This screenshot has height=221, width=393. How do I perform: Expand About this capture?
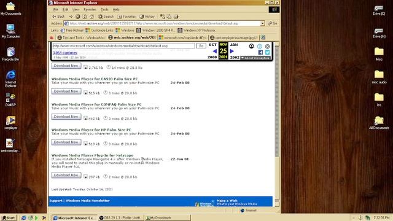pyautogui.click(x=255, y=58)
